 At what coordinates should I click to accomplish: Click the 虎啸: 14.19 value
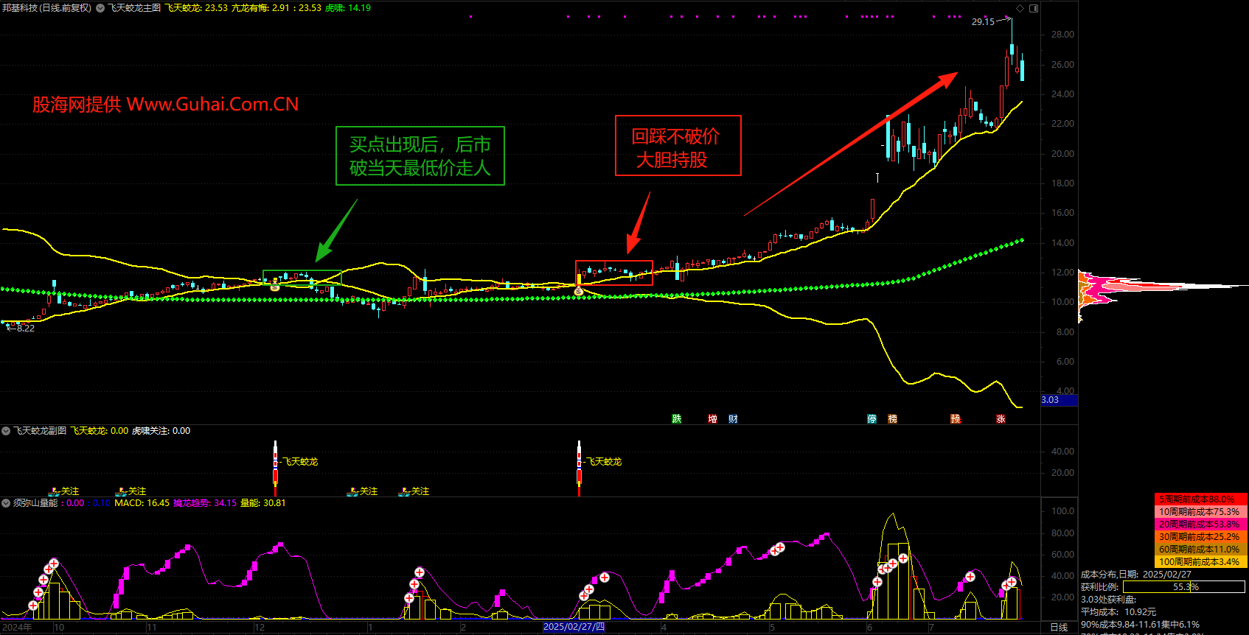pos(348,8)
